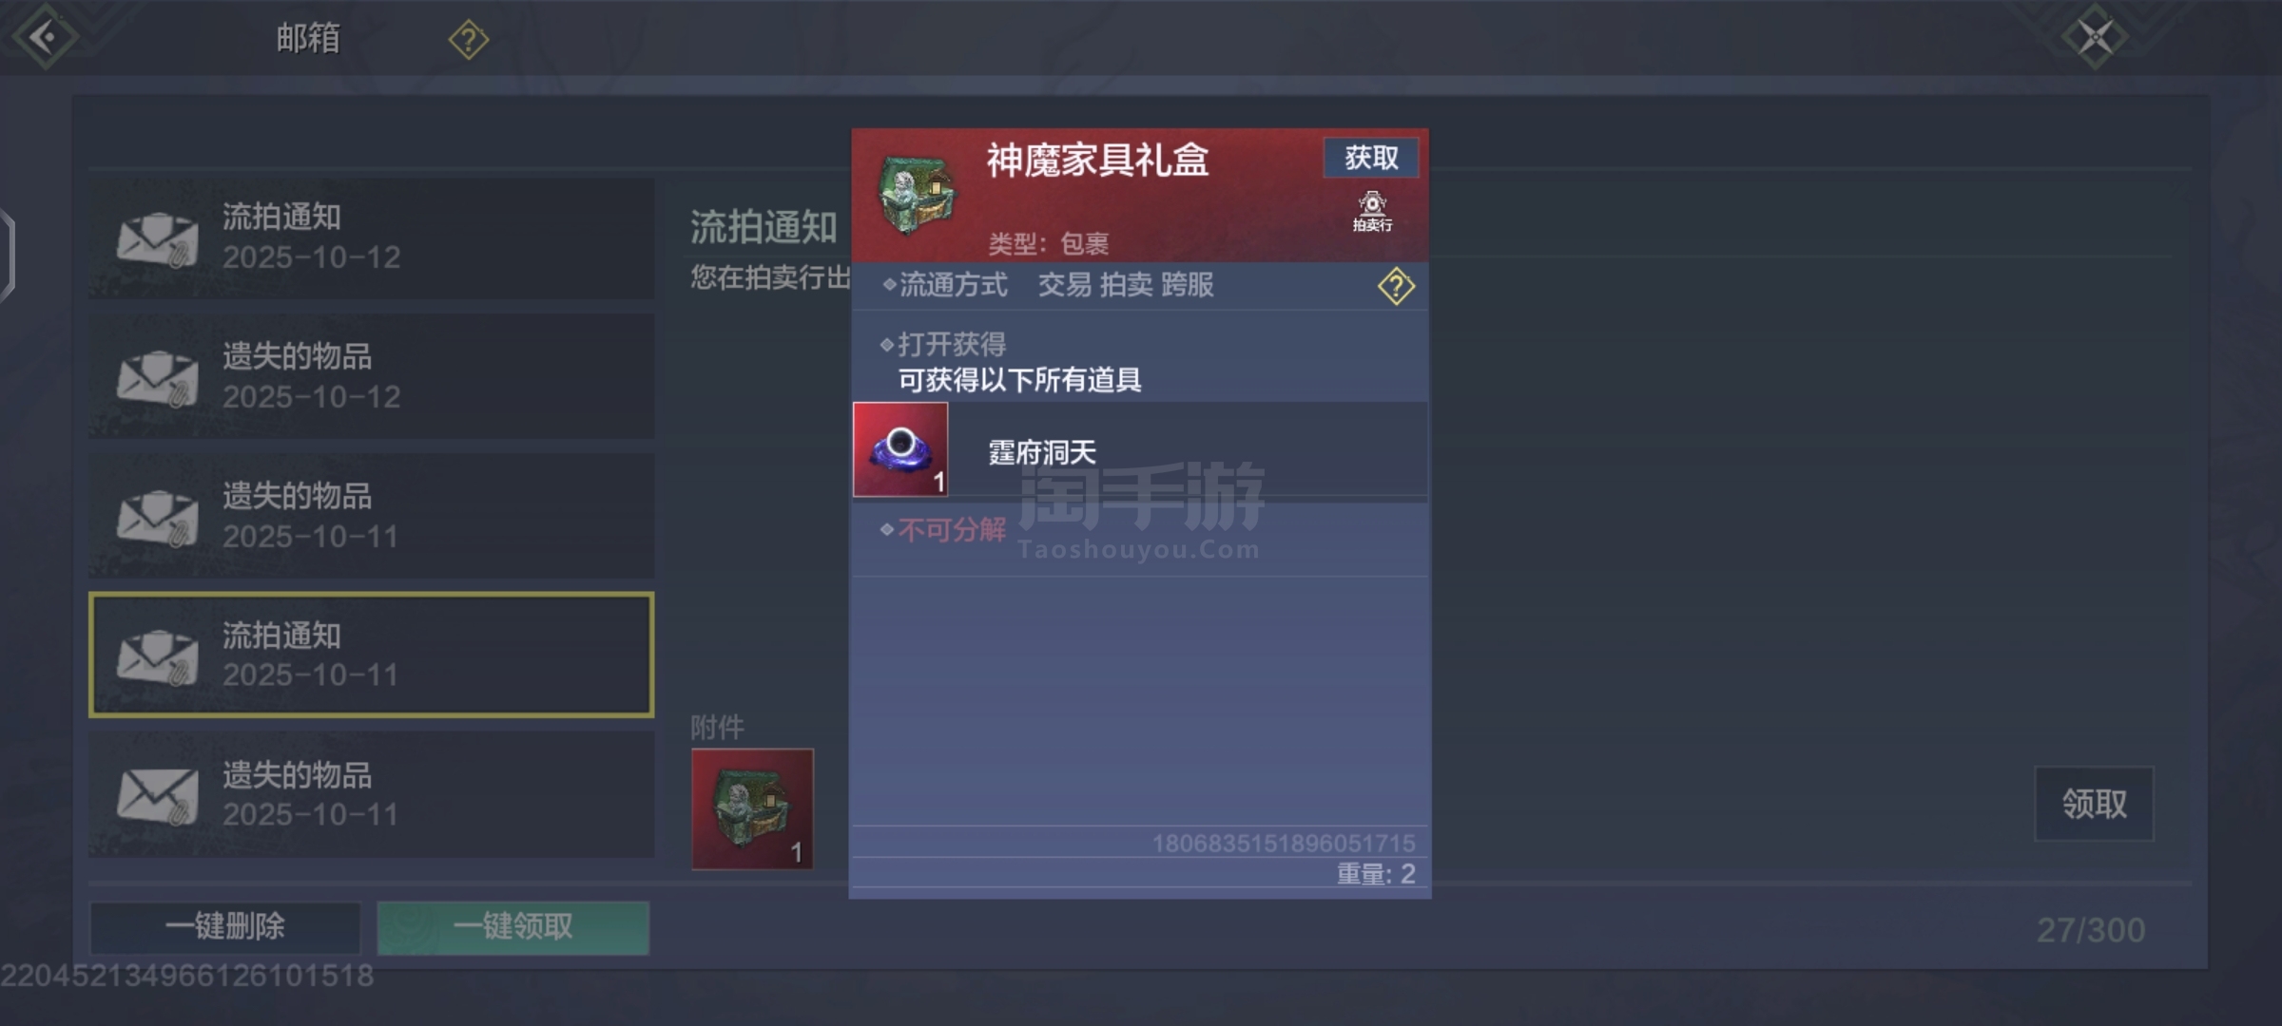
Task: Click the 领取 claim button
Action: pyautogui.click(x=2094, y=804)
